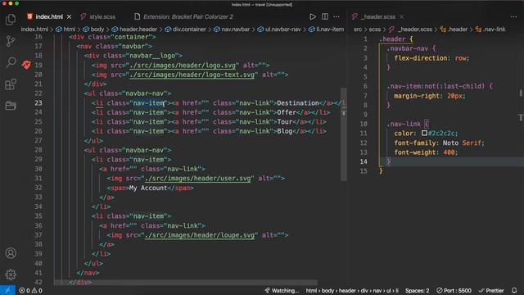524x295 pixels.
Task: Open the Extensions view
Action: [11, 84]
